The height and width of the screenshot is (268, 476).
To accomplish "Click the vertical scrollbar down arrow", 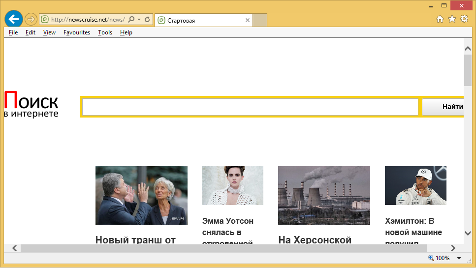I will tap(468, 234).
